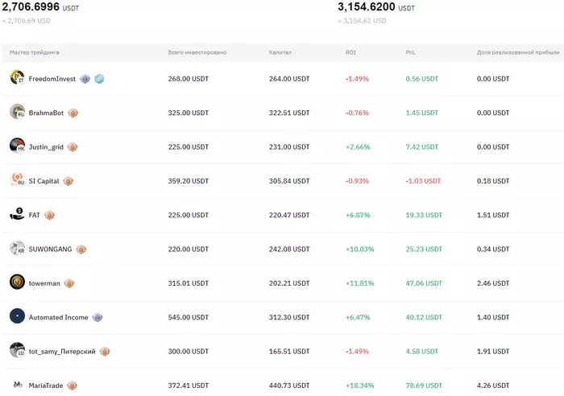Click the FAT hand-with-coin avatar
Image resolution: width=564 pixels, height=396 pixels.
[x=17, y=214]
